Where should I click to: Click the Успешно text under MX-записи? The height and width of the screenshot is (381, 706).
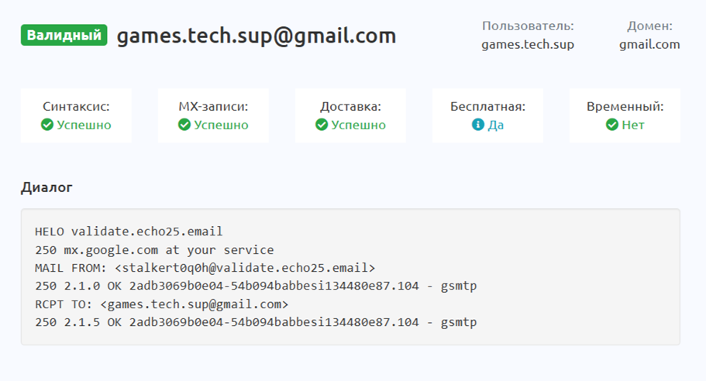tap(221, 125)
